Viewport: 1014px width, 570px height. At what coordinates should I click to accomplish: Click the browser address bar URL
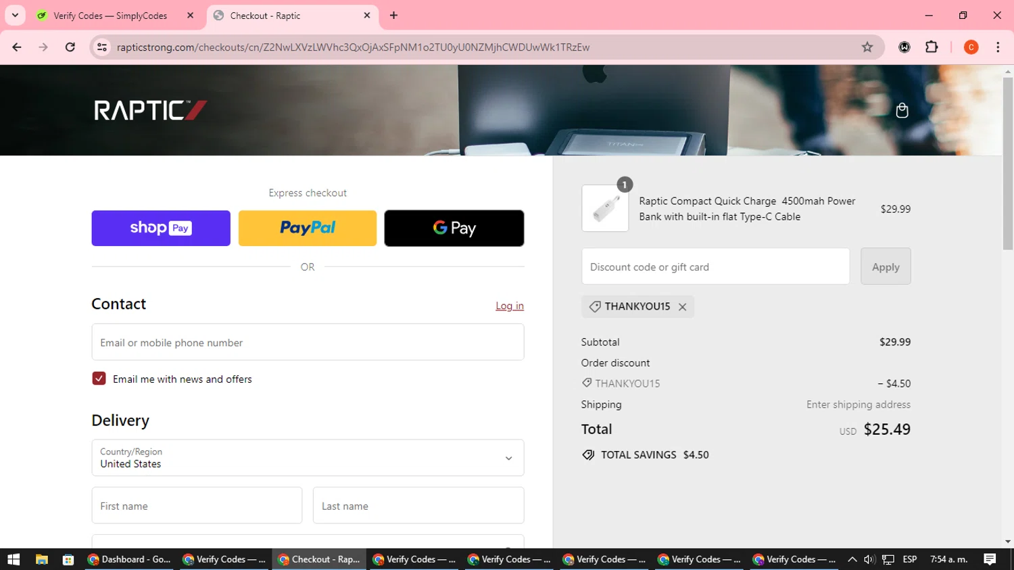[353, 47]
